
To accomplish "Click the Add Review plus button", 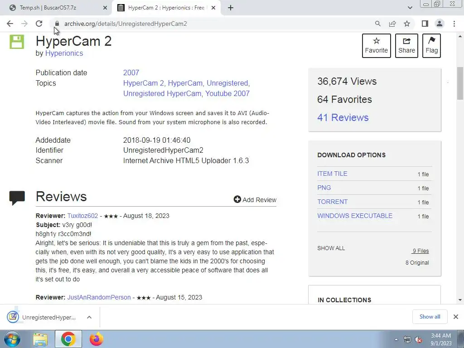I will 255,200.
